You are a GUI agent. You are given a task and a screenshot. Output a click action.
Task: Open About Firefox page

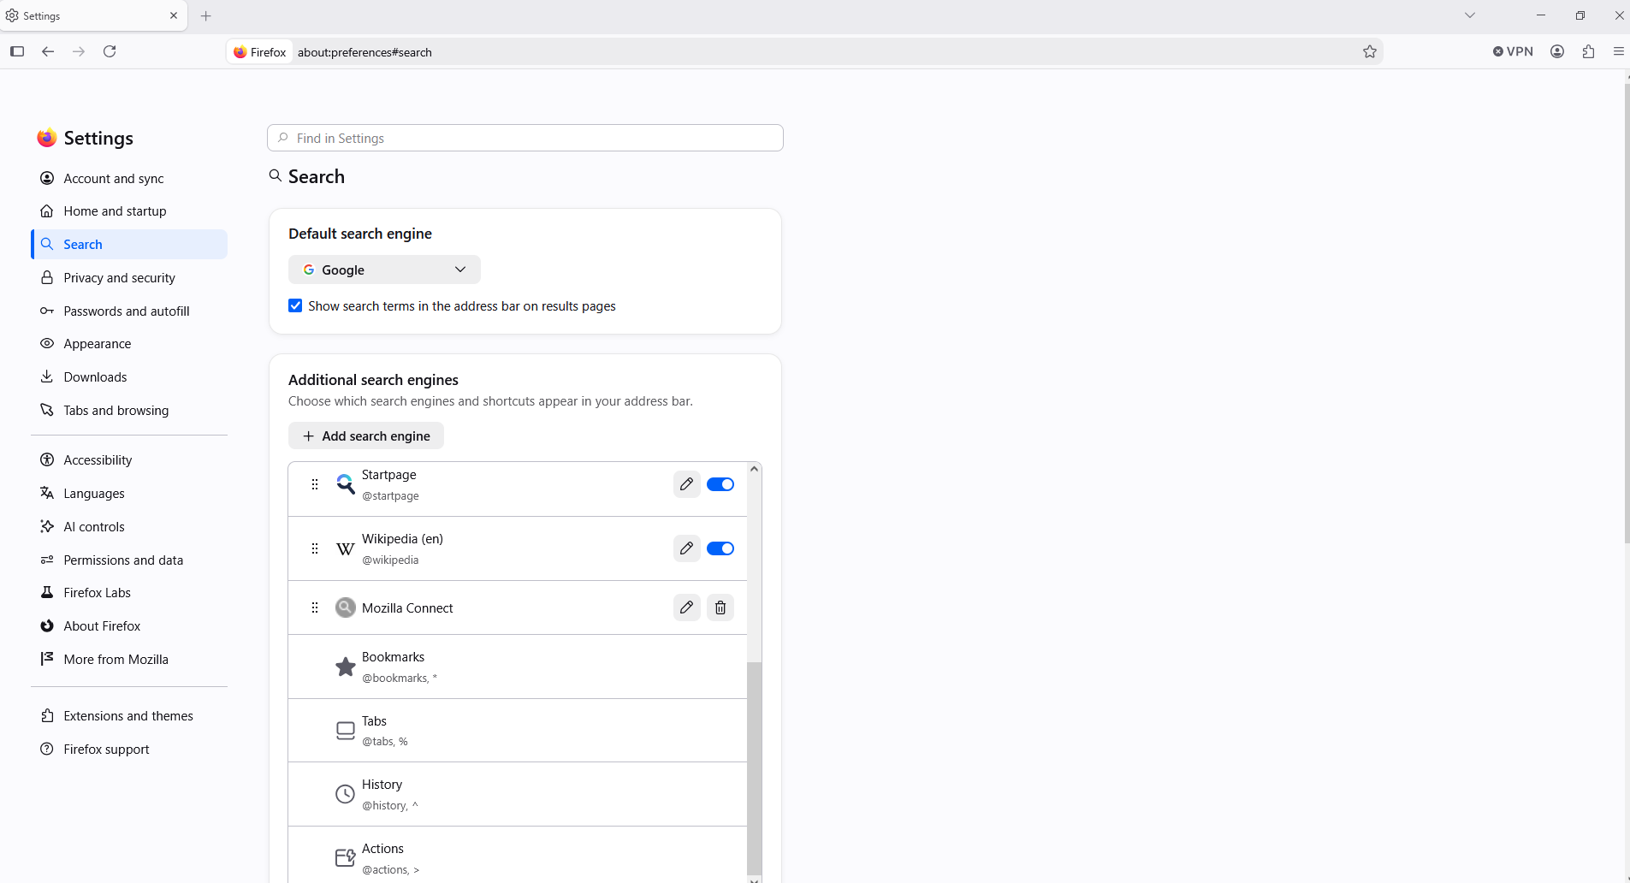(x=129, y=626)
